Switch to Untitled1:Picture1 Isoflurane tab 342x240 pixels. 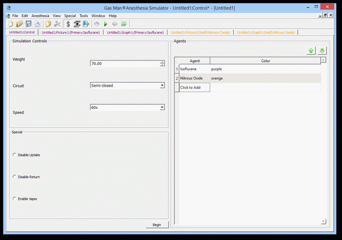click(x=71, y=32)
